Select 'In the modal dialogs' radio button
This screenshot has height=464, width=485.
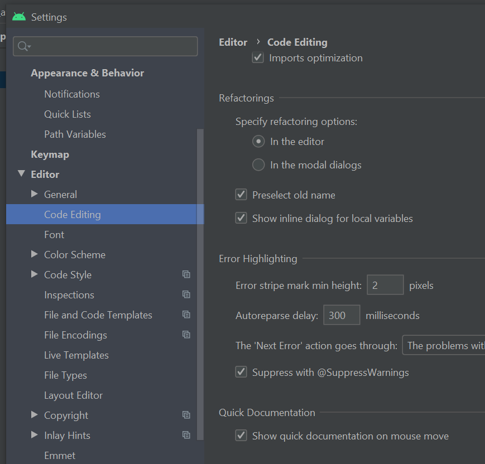pos(258,165)
